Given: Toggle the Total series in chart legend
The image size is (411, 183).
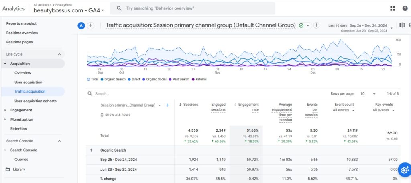Looking at the screenshot, I should click(x=92, y=80).
